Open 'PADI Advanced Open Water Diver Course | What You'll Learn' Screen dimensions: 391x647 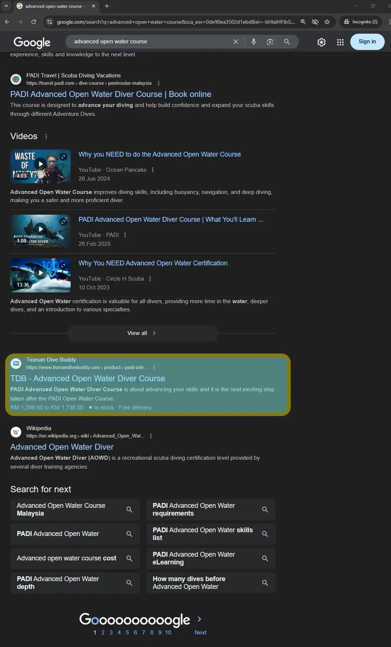click(171, 219)
